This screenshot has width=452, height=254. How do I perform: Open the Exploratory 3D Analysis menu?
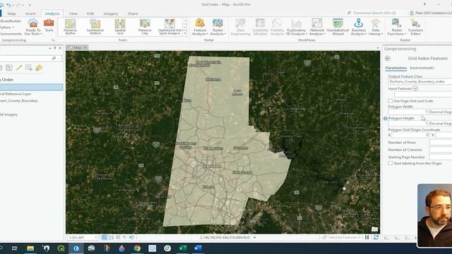pyautogui.click(x=296, y=27)
